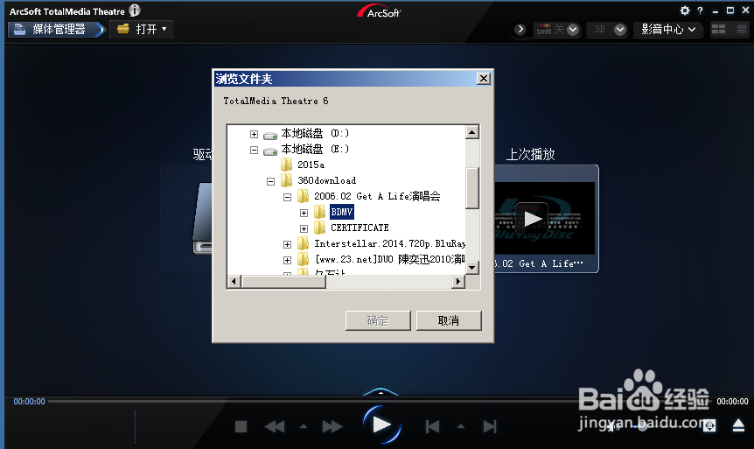Click the vertical scrollbar thumb in folder tree
This screenshot has height=449, width=754.
pyautogui.click(x=472, y=187)
